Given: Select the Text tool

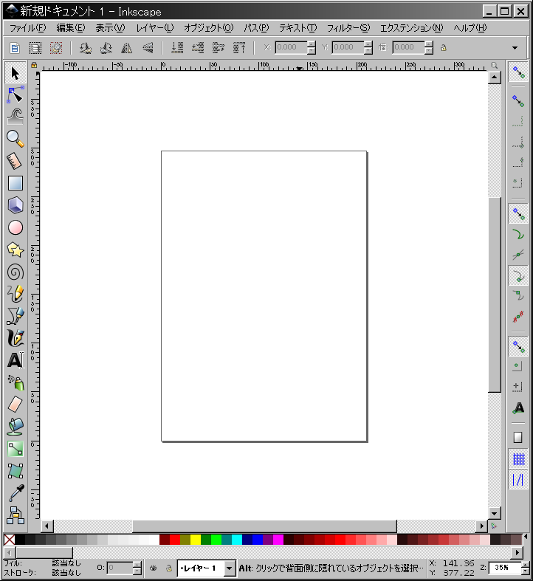Looking at the screenshot, I should (x=16, y=360).
